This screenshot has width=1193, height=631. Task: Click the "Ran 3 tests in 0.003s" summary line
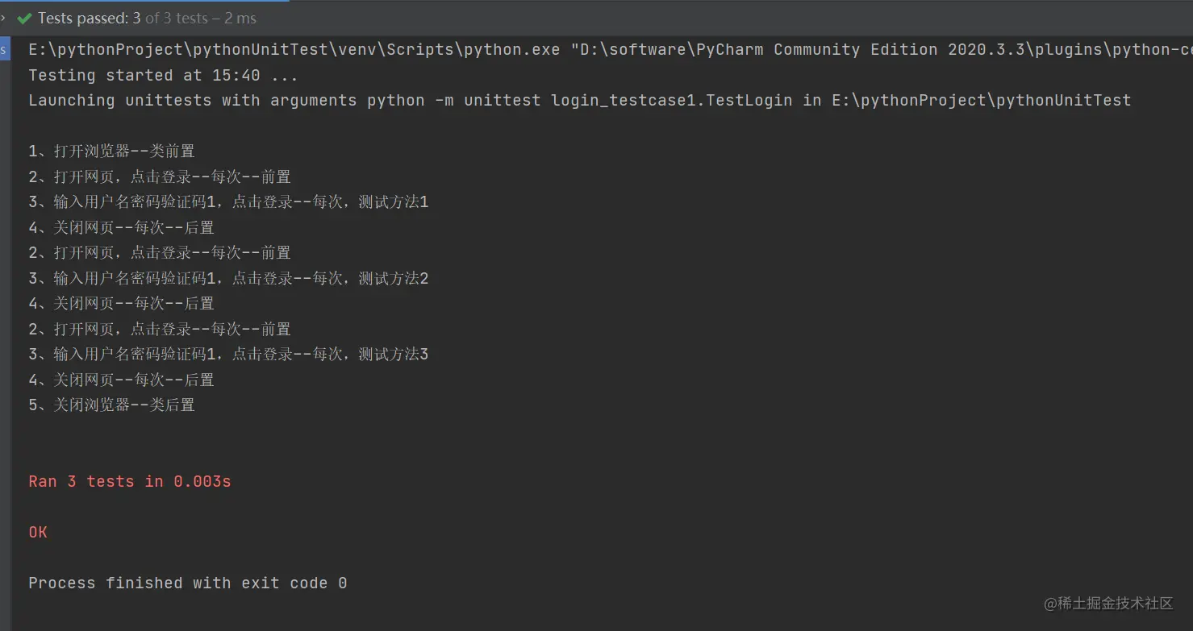coord(129,480)
